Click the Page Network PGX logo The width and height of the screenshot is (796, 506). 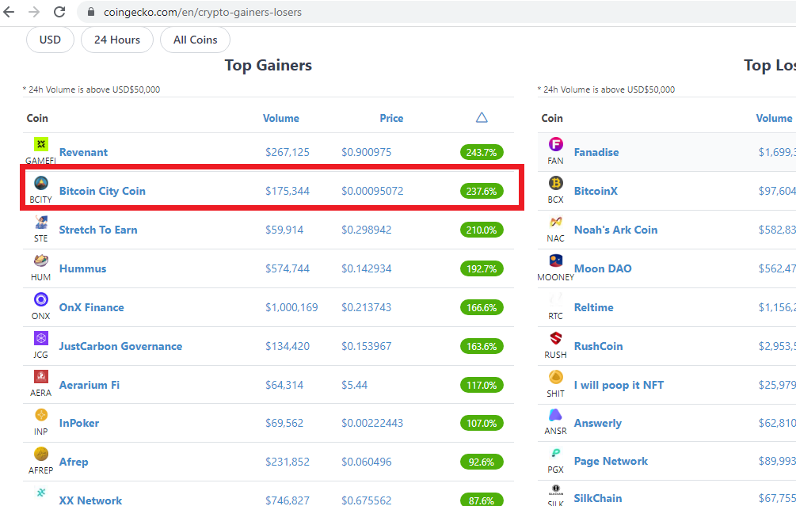[556, 453]
